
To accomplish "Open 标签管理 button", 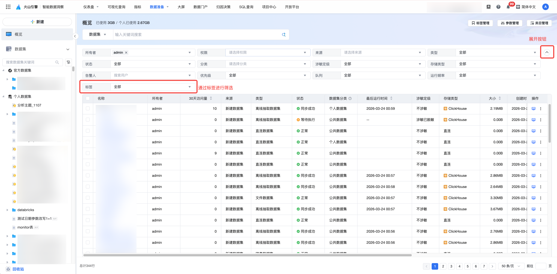I will pyautogui.click(x=480, y=23).
